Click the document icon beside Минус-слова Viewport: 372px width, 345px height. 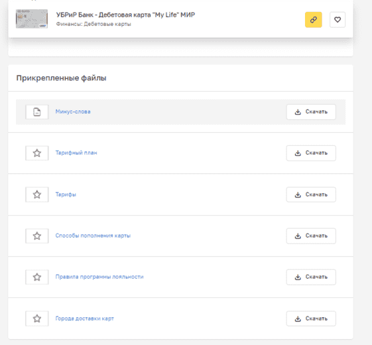[x=37, y=112]
